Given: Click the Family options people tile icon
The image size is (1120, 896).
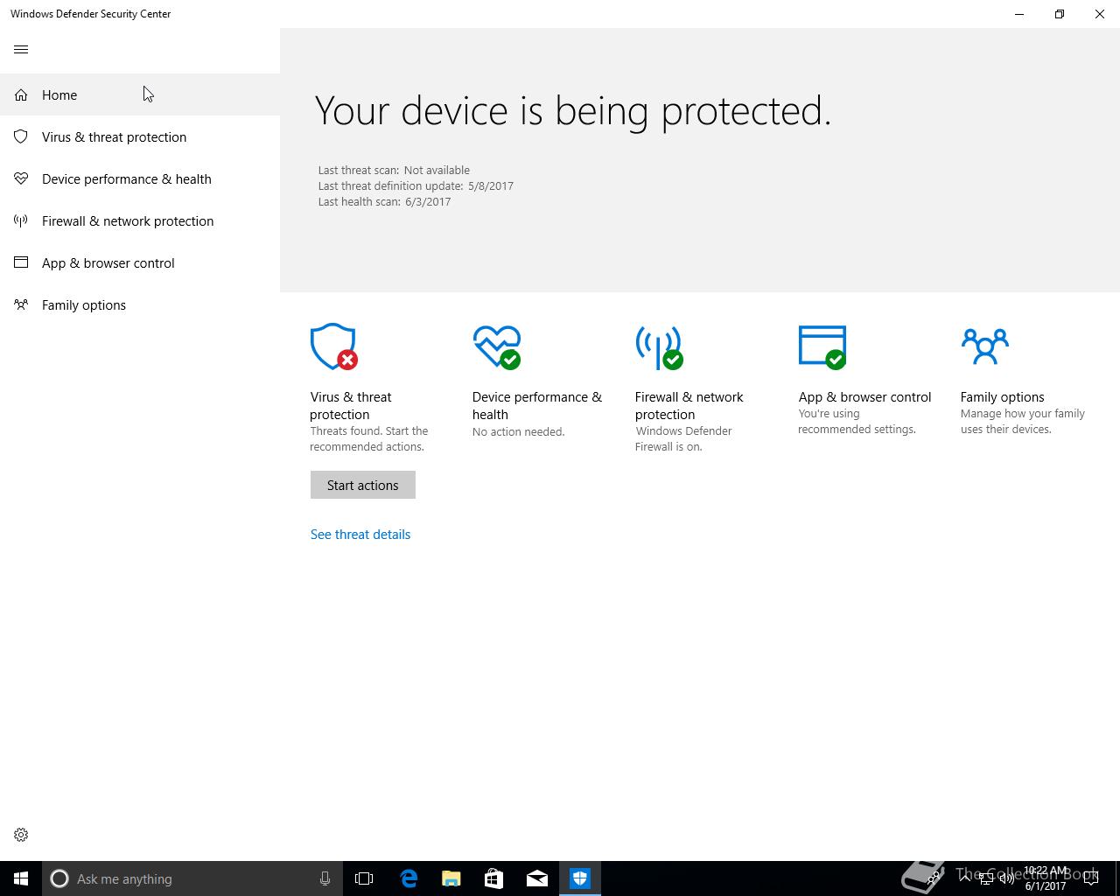Looking at the screenshot, I should pos(984,346).
